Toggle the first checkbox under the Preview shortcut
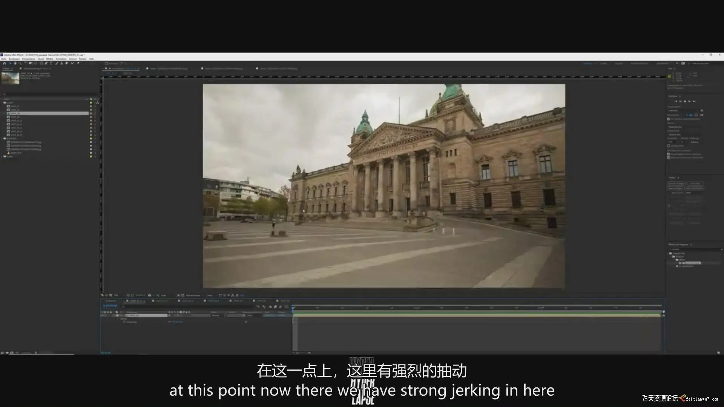This screenshot has height=407, width=724. coord(669,119)
